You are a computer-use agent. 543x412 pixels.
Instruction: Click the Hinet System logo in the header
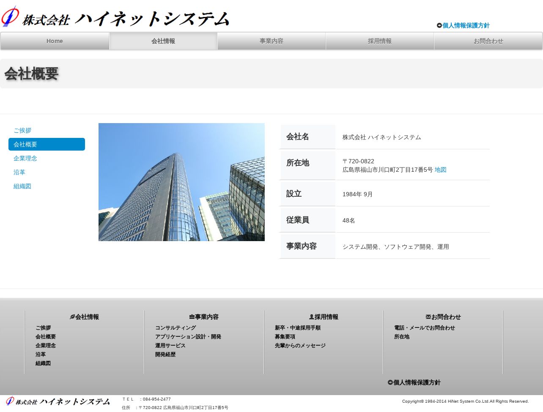pyautogui.click(x=115, y=17)
